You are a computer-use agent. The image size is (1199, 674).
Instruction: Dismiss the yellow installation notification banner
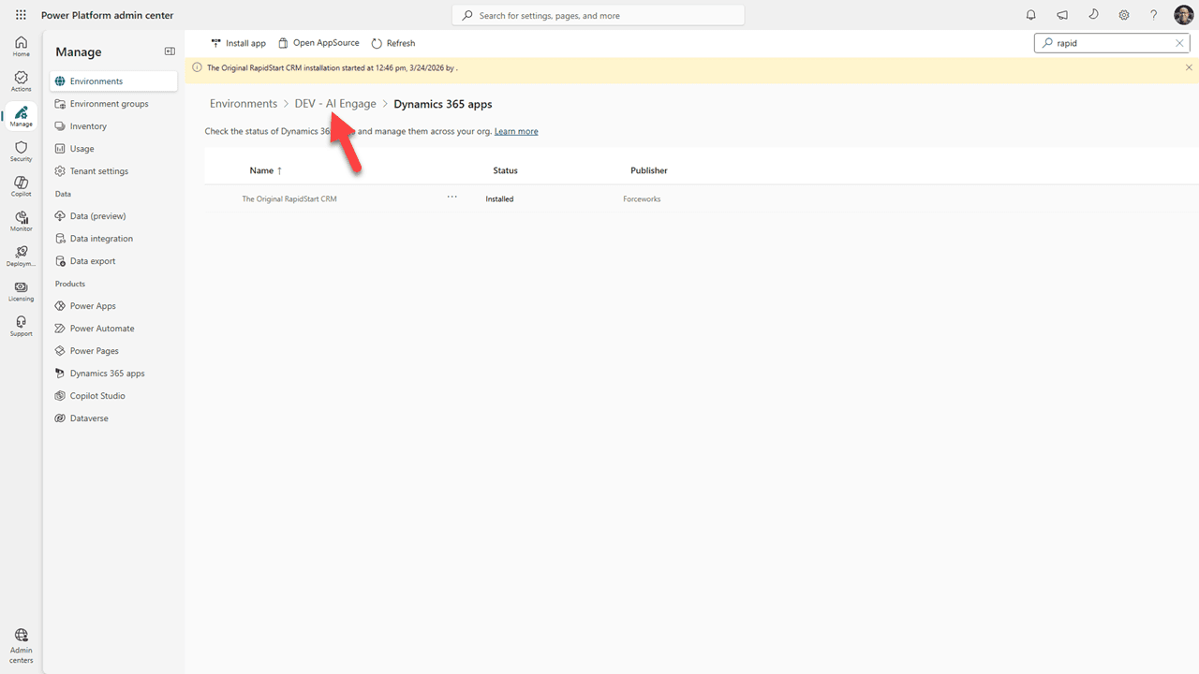coord(1189,67)
